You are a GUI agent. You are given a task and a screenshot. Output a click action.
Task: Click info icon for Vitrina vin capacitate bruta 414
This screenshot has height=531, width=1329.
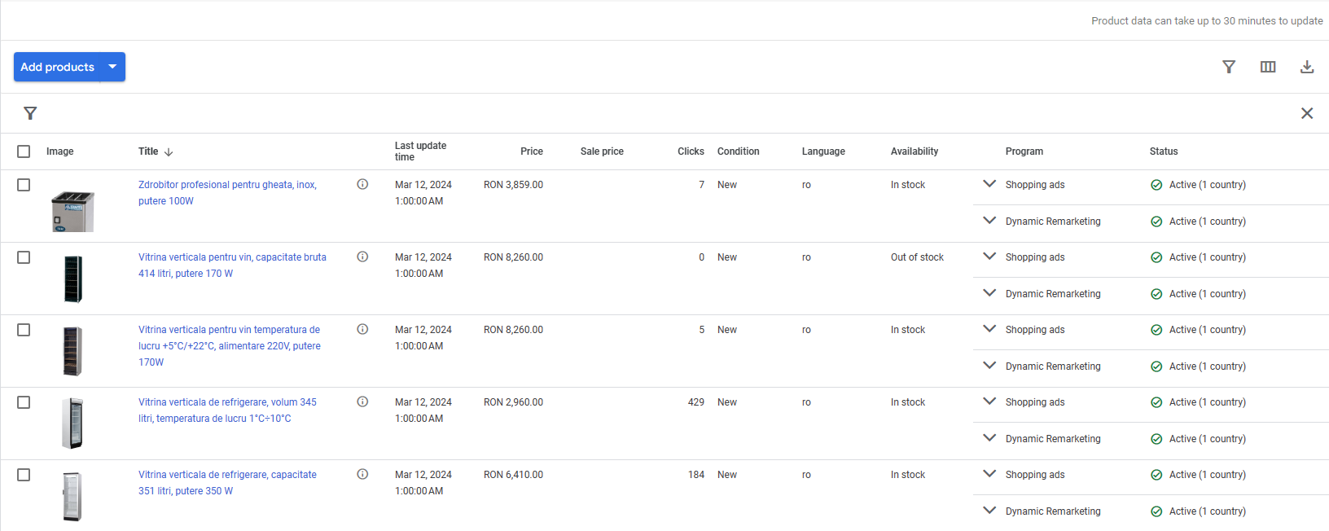(362, 257)
